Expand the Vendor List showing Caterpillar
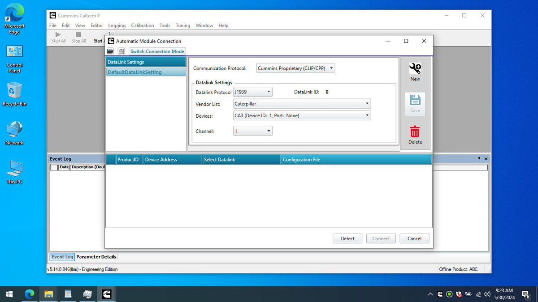Image resolution: width=538 pixels, height=302 pixels. pyautogui.click(x=367, y=103)
